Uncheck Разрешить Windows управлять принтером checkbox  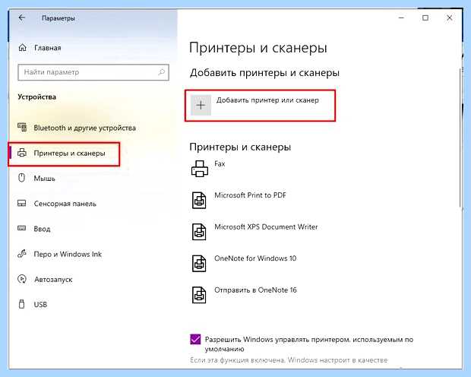(x=195, y=340)
